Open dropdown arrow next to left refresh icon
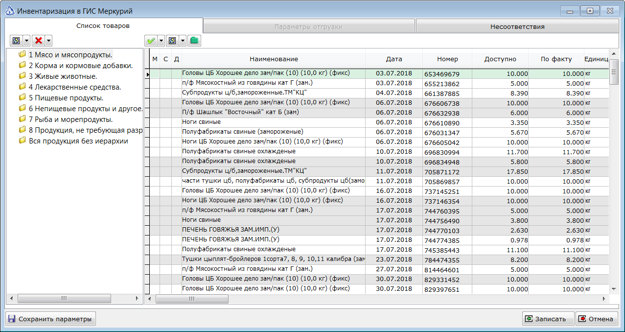The height and width of the screenshot is (332, 625). point(26,40)
